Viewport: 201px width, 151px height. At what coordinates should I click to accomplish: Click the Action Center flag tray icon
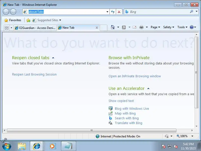point(164,146)
